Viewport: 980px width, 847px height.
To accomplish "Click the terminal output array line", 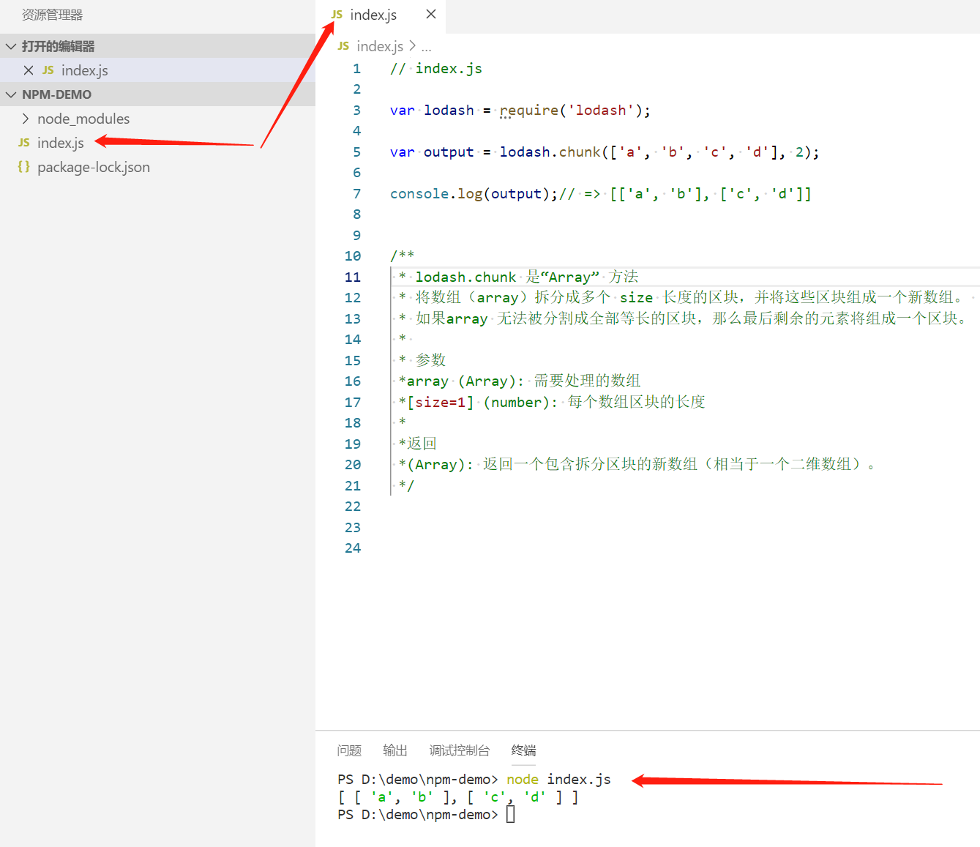I will point(458,797).
